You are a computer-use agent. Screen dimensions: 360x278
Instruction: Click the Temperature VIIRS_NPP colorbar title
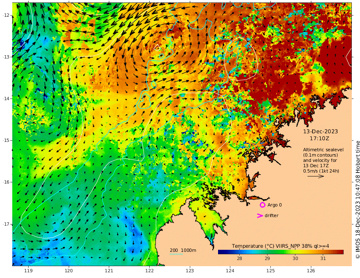pos(280,246)
